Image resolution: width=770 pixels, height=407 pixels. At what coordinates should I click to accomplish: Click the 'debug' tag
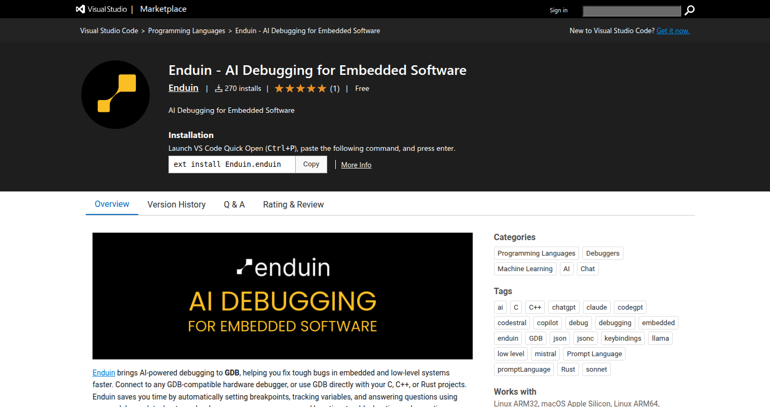[x=579, y=323]
